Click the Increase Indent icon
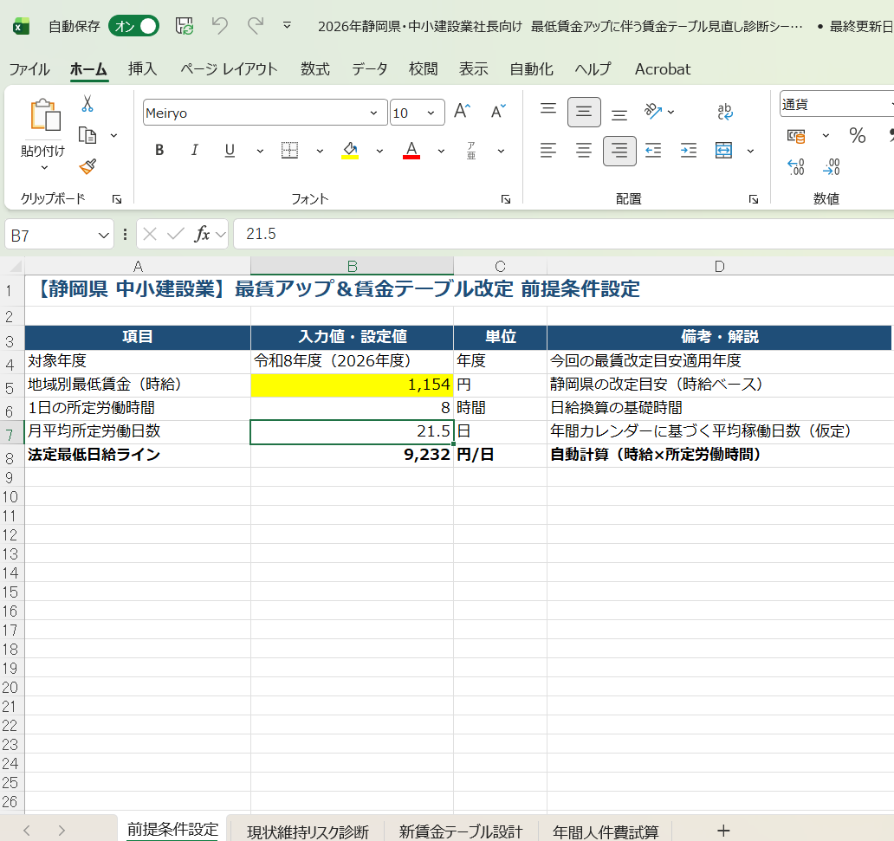The height and width of the screenshot is (841, 894). pyautogui.click(x=689, y=151)
